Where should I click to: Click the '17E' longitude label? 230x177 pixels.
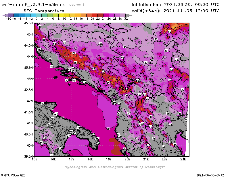coord(72,159)
